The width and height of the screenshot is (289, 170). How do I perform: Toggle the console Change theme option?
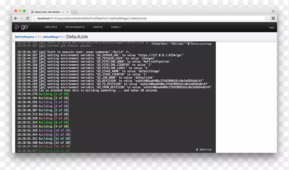(x=159, y=44)
